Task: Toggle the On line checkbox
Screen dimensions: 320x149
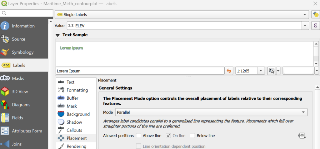Action: pyautogui.click(x=168, y=136)
